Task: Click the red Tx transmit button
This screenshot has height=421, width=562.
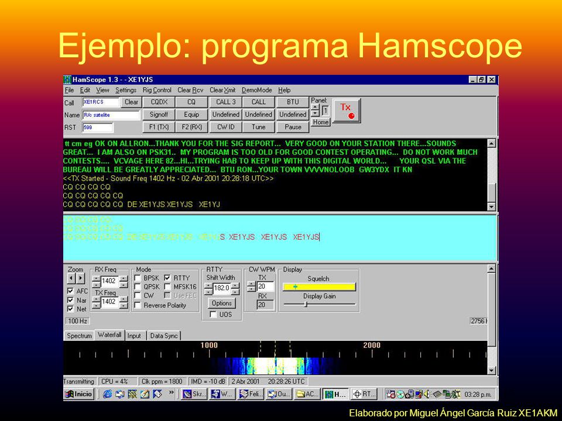Action: [346, 111]
